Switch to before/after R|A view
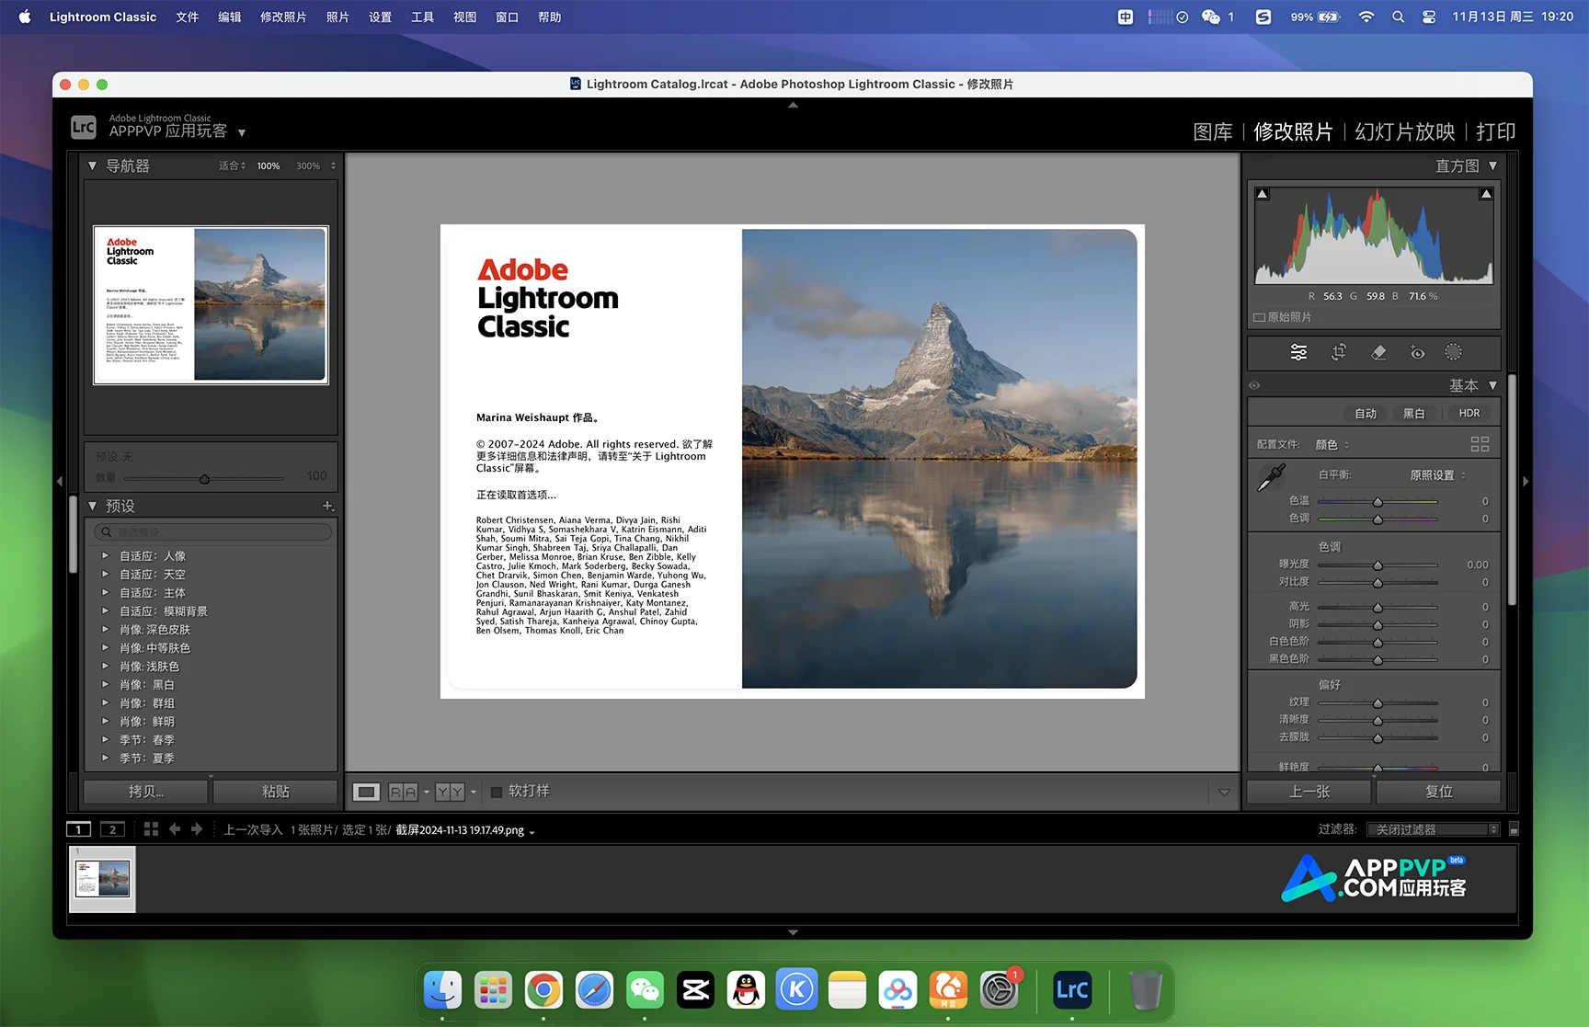This screenshot has width=1589, height=1027. pos(403,792)
